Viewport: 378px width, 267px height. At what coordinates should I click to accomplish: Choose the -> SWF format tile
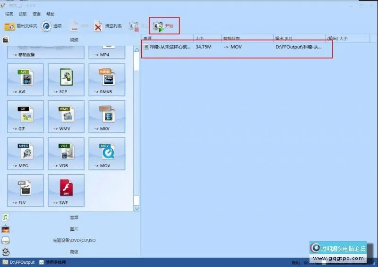pos(66,191)
